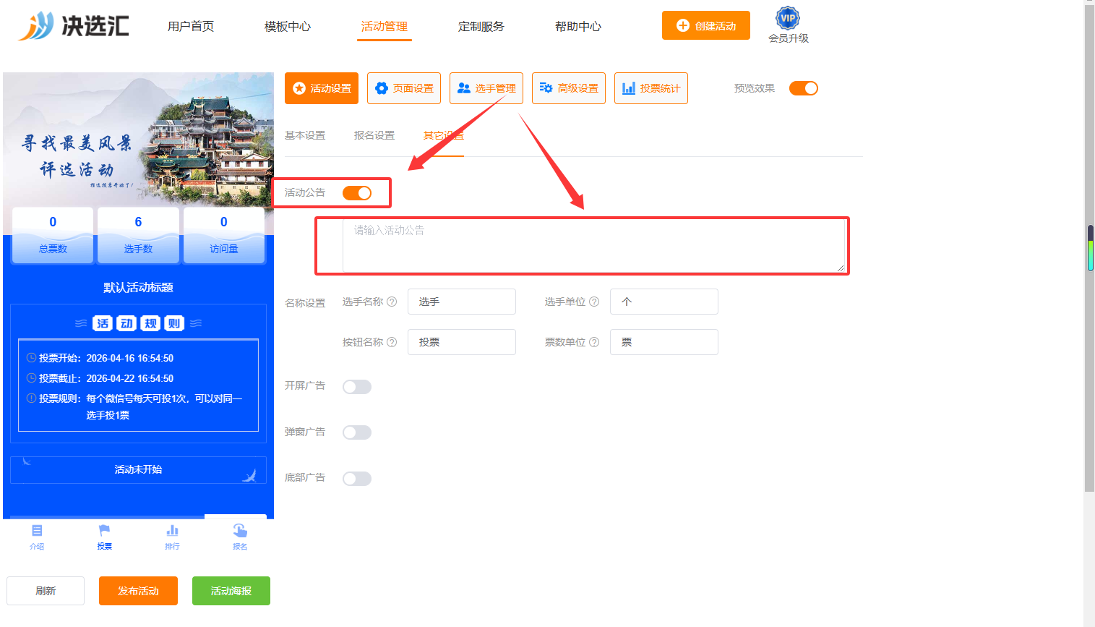Click the 选手名称 input field
1095x627 pixels.
[x=462, y=302]
